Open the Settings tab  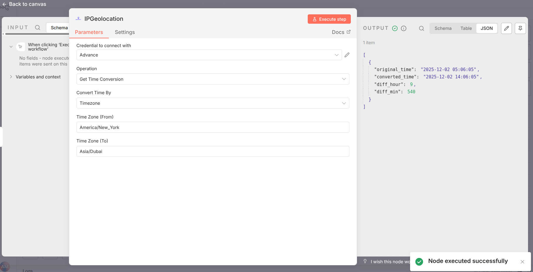point(125,32)
